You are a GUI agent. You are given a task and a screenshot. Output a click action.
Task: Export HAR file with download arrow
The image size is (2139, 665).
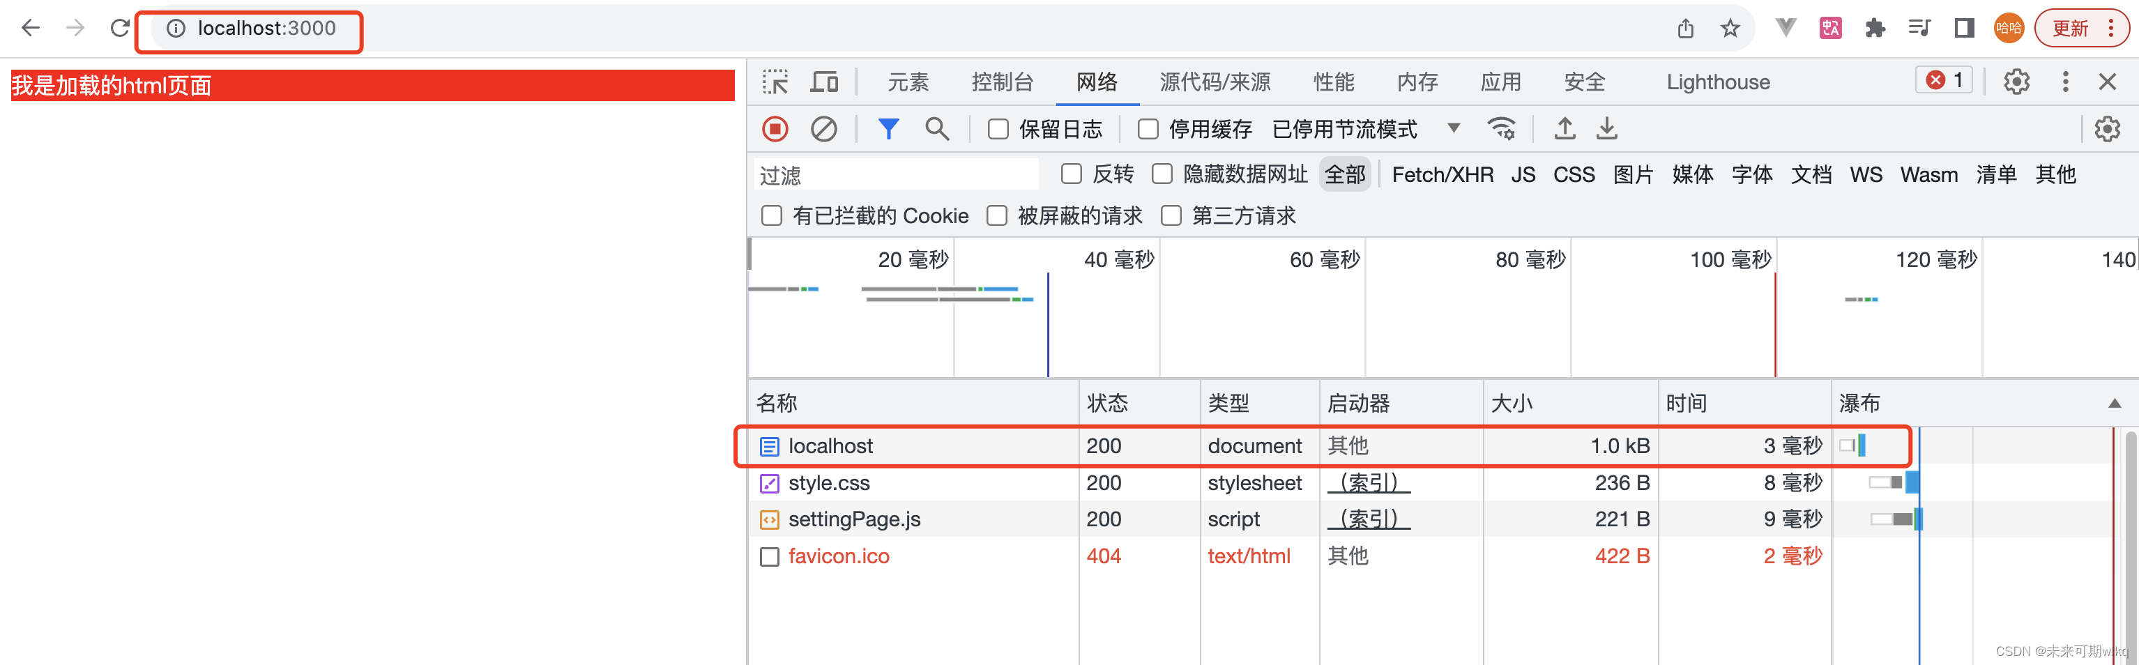coord(1607,129)
